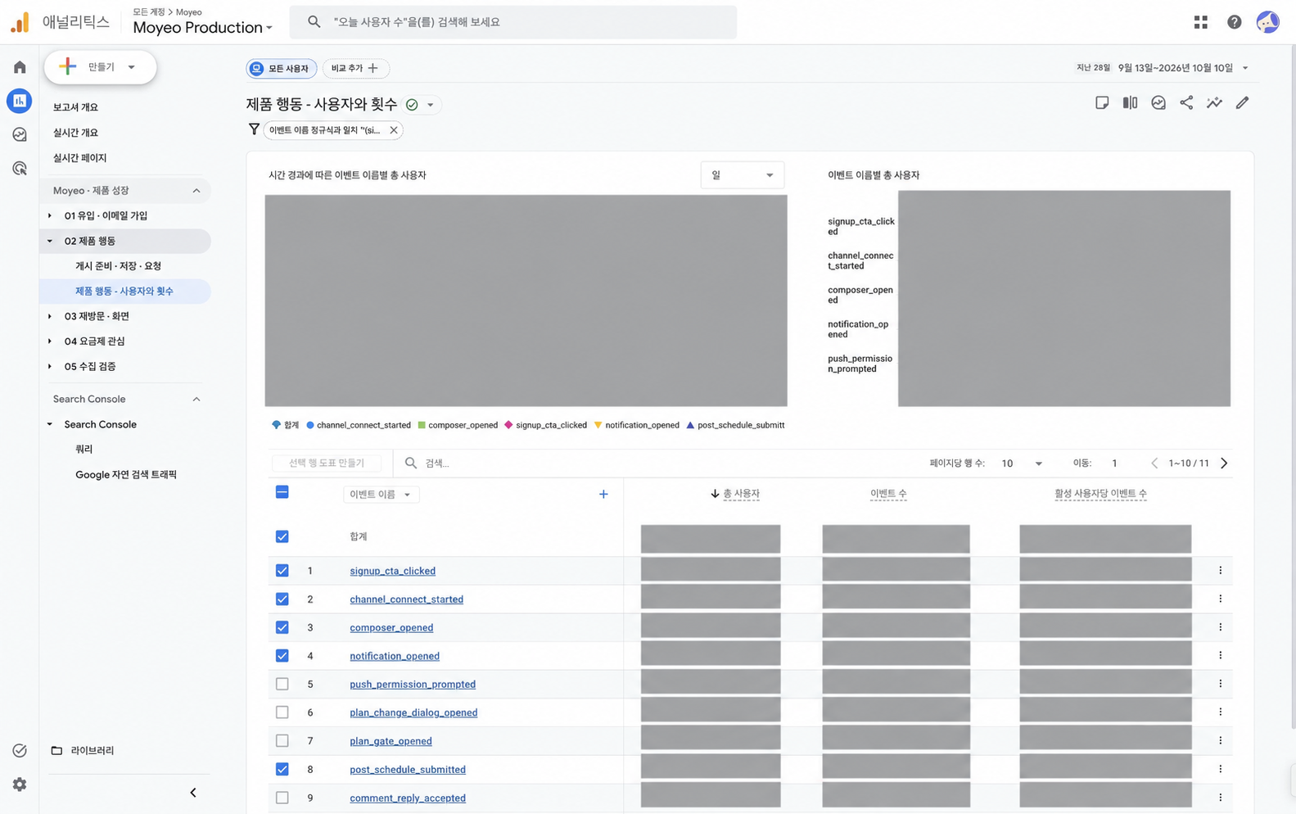Screen dimensions: 1296x814
Task: Uncheck the signup_cta_clicked row checkbox
Action: coord(282,571)
